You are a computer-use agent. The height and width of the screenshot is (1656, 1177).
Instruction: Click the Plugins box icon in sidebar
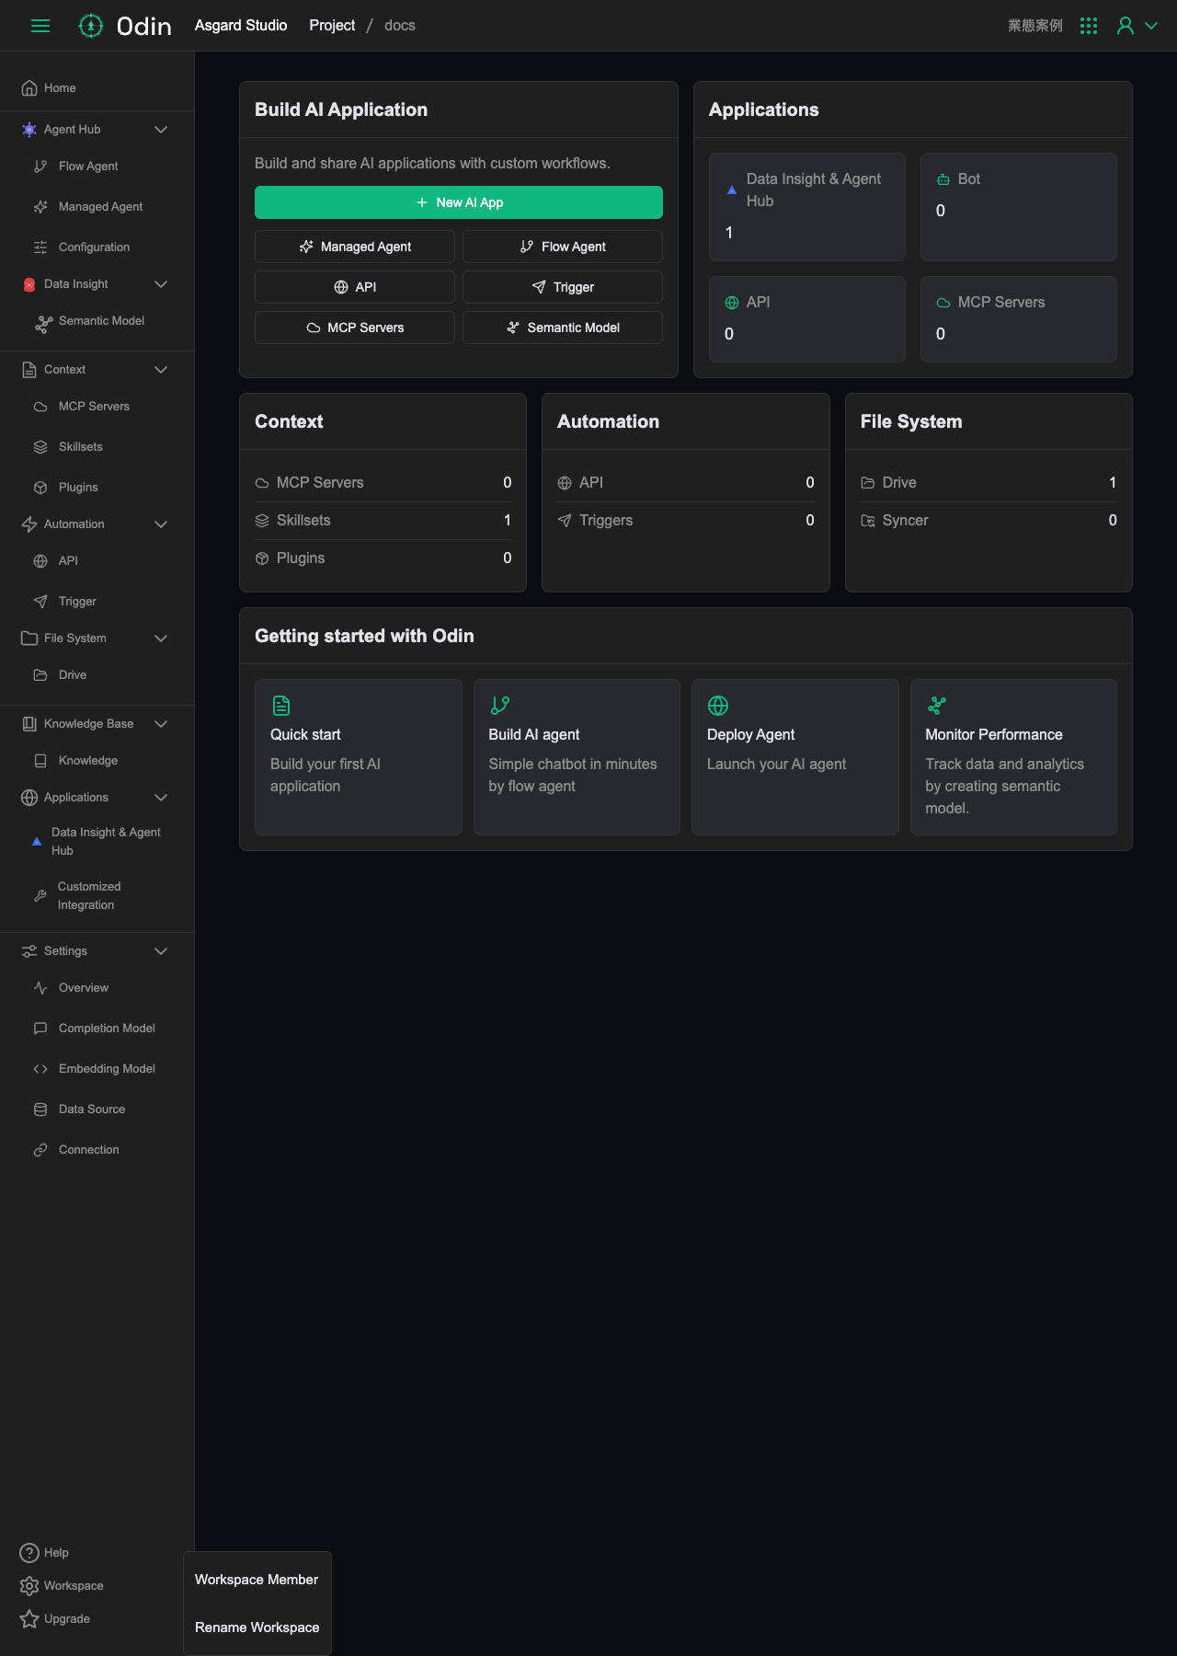(40, 488)
